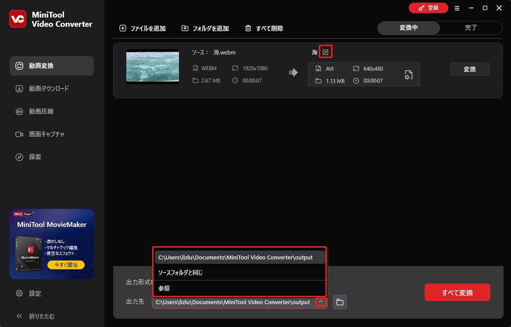This screenshot has width=511, height=327.
Task: Click the source resolution 1920x1080
Action: pyautogui.click(x=255, y=68)
